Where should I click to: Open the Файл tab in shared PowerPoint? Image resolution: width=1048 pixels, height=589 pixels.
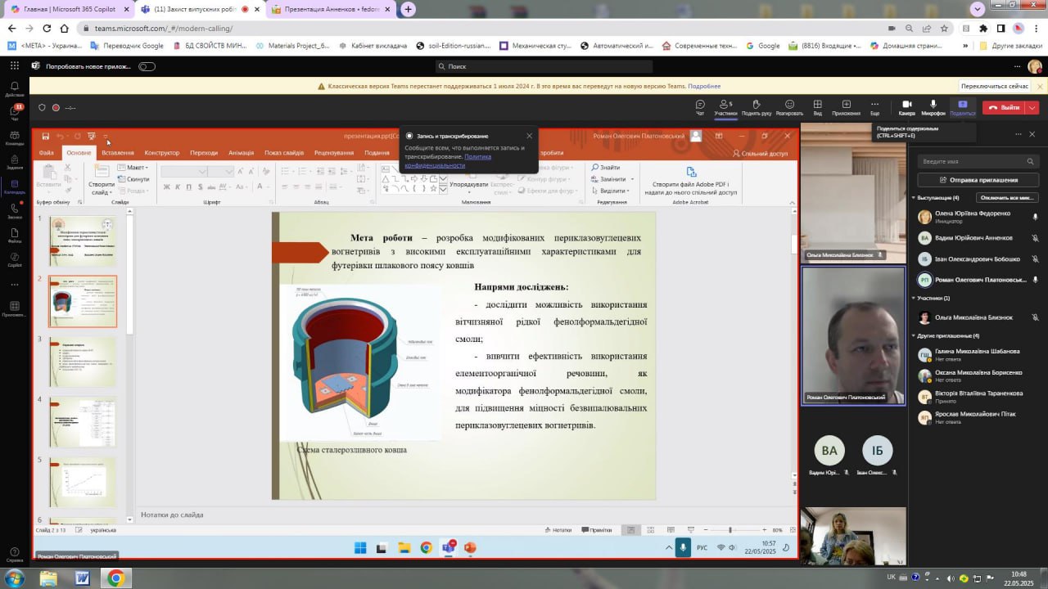tap(46, 153)
